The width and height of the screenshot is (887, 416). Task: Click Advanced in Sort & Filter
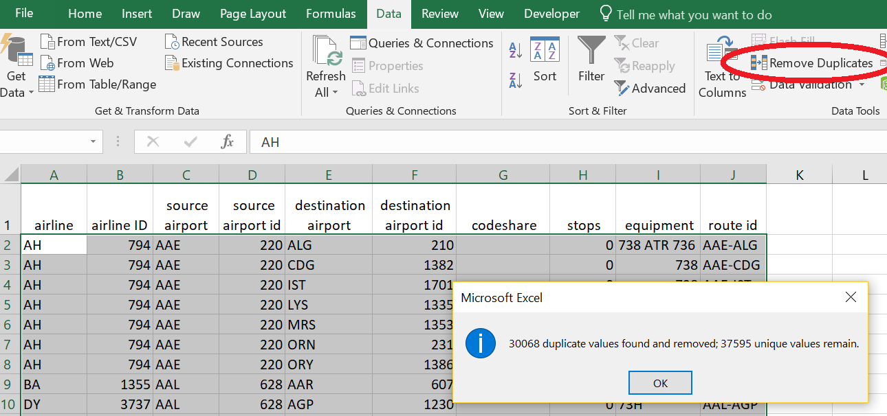coord(650,89)
